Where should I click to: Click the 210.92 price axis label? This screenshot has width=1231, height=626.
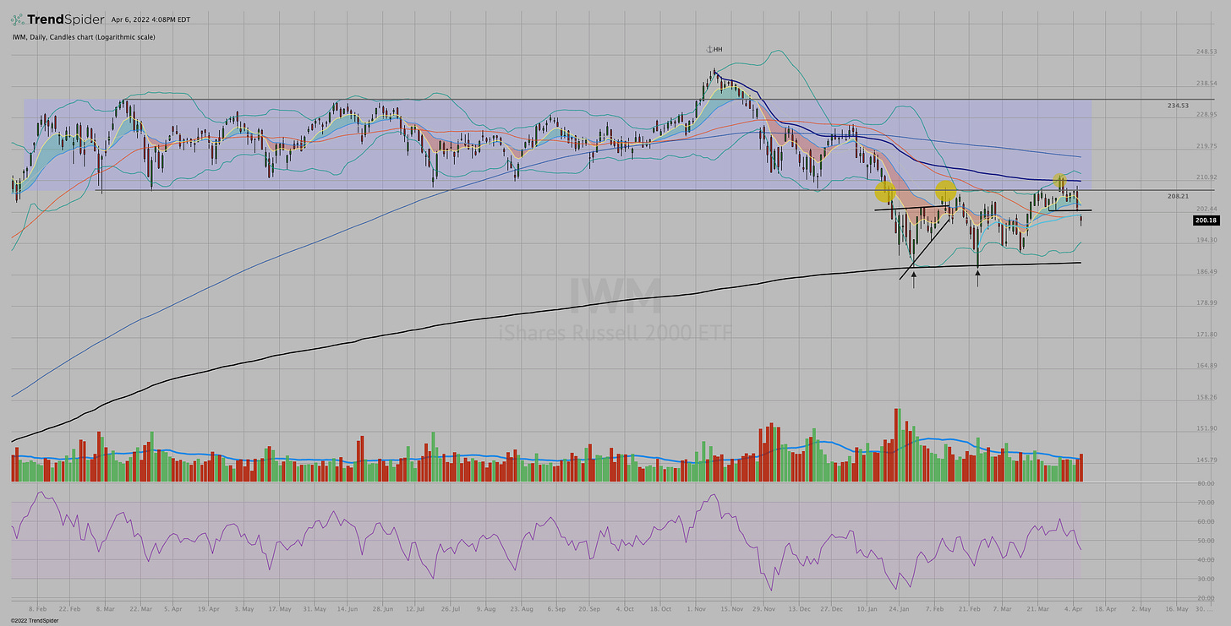(x=1206, y=177)
